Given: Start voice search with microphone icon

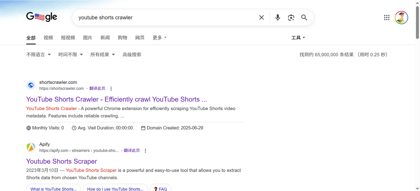Looking at the screenshot, I should (278, 17).
